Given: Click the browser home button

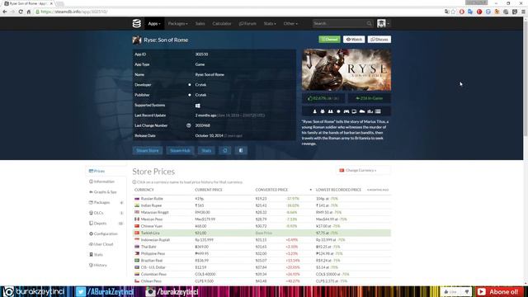Looking at the screenshot, I should pos(29,12).
